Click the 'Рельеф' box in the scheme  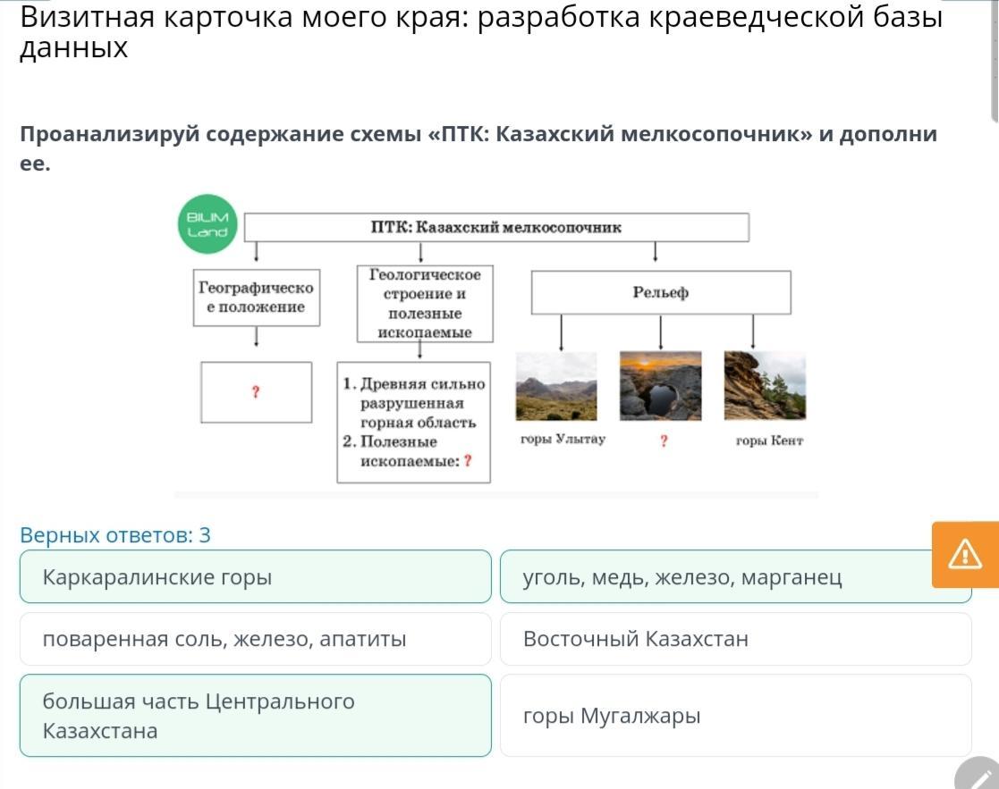661,292
